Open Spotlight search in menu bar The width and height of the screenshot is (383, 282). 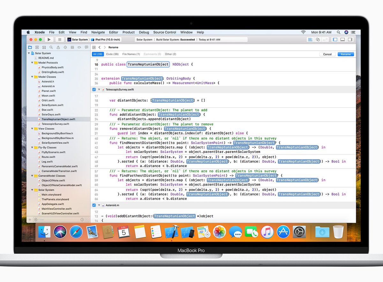[338, 32]
